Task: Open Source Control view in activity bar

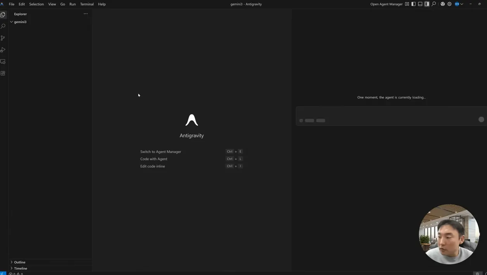Action: 3,38
